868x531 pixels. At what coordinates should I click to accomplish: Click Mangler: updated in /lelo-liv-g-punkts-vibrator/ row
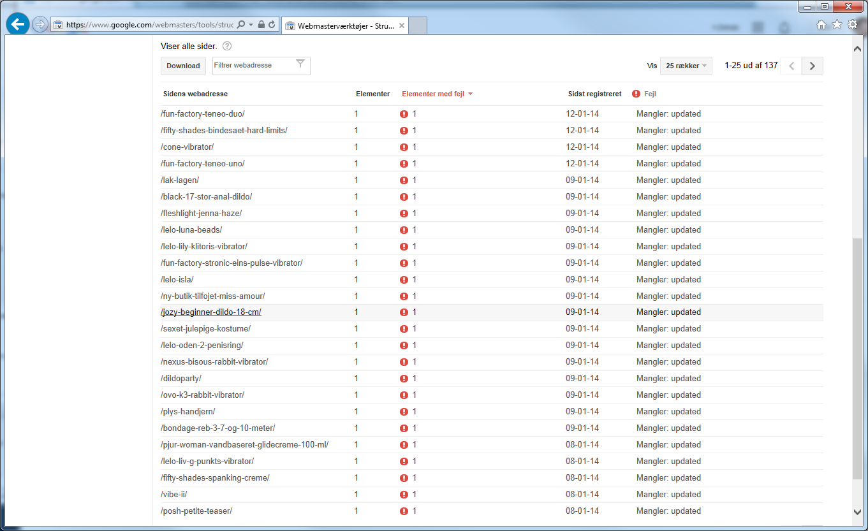[x=668, y=462]
